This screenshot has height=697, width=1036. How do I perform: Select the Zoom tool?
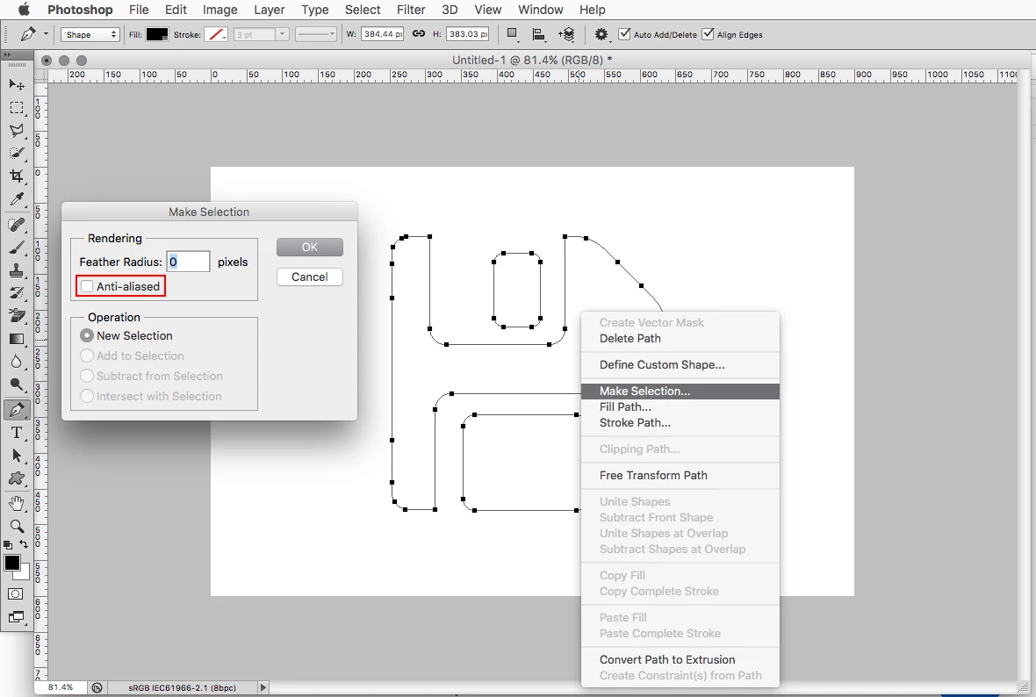(x=17, y=527)
